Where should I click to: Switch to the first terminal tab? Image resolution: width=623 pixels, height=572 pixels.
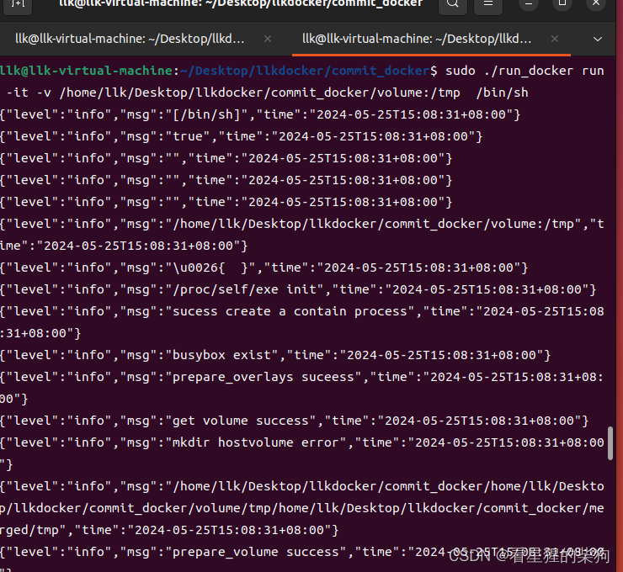130,39
